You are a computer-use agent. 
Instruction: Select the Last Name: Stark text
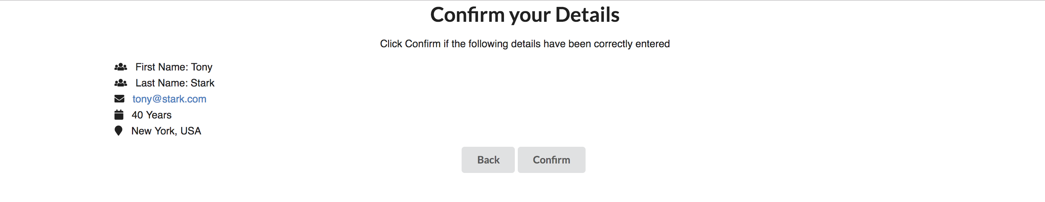coord(175,83)
